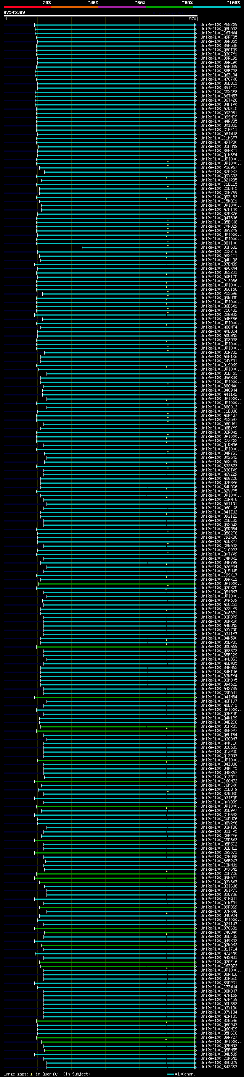Select hit label UniRef100_B4PH63

(x=219, y=668)
